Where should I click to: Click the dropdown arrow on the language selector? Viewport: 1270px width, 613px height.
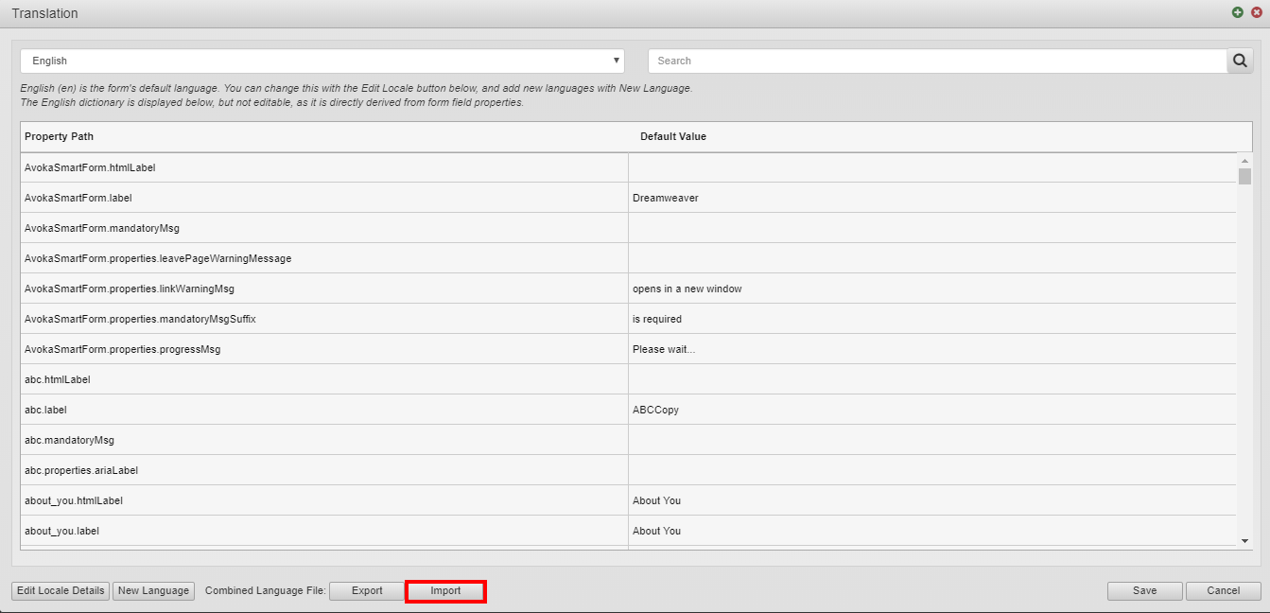click(616, 60)
